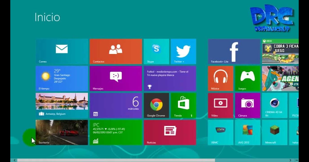Viewport: 309px width, 162px height.
Task: Launch the XBMC tile
Action: (x=221, y=132)
